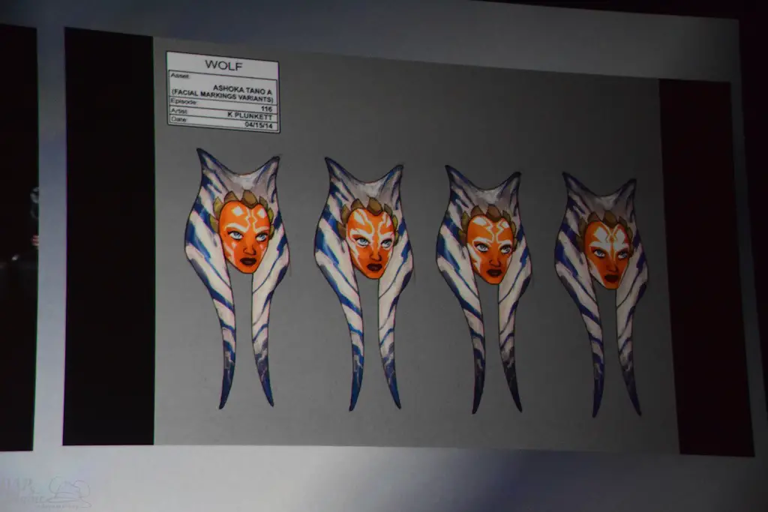Image resolution: width=768 pixels, height=512 pixels.
Task: Click the headdress on the fourth head variant
Action: (x=606, y=216)
